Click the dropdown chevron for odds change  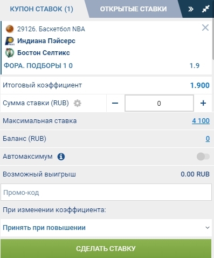click(x=208, y=228)
